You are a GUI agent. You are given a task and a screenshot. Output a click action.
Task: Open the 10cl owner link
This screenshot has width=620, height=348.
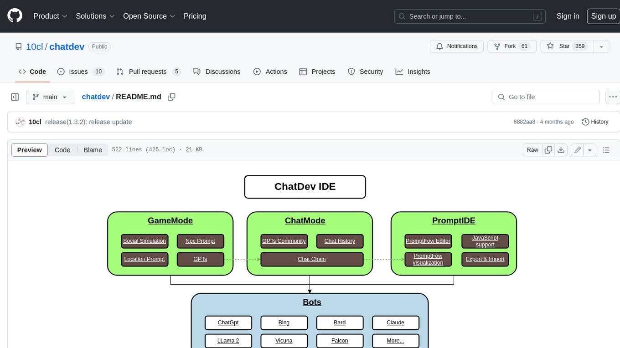[x=35, y=46]
